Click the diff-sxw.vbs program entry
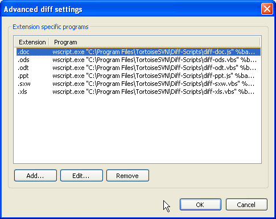Screen dimensions: 276x219 click(153, 84)
